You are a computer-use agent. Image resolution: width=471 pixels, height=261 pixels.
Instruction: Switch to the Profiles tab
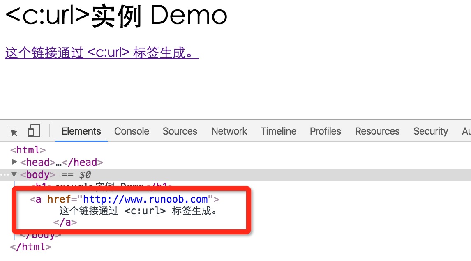coord(325,131)
